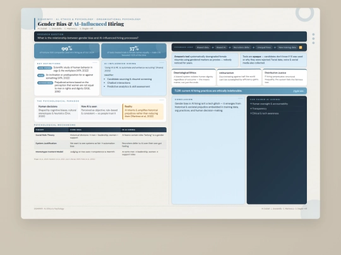Click the Recruiters defer pill

pyautogui.click(x=241, y=47)
